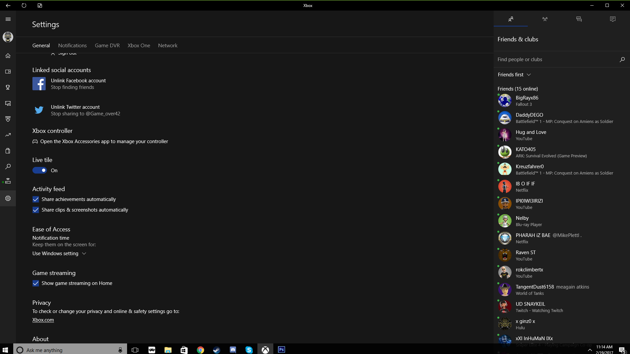
Task: Switch to the Xbox One tab
Action: point(139,46)
